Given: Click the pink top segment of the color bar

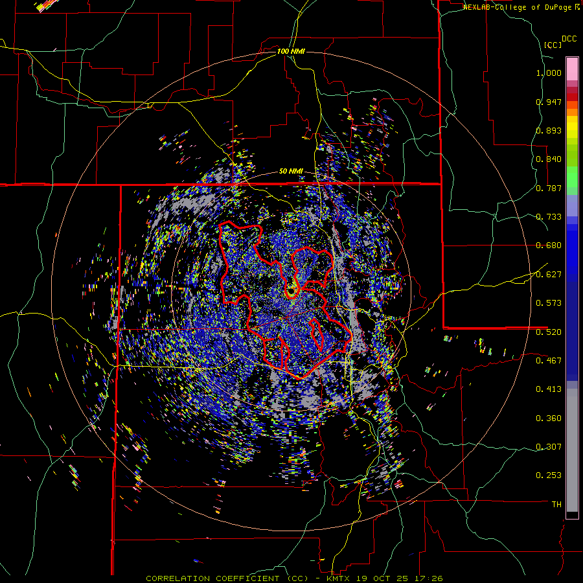Looking at the screenshot, I should click(572, 69).
